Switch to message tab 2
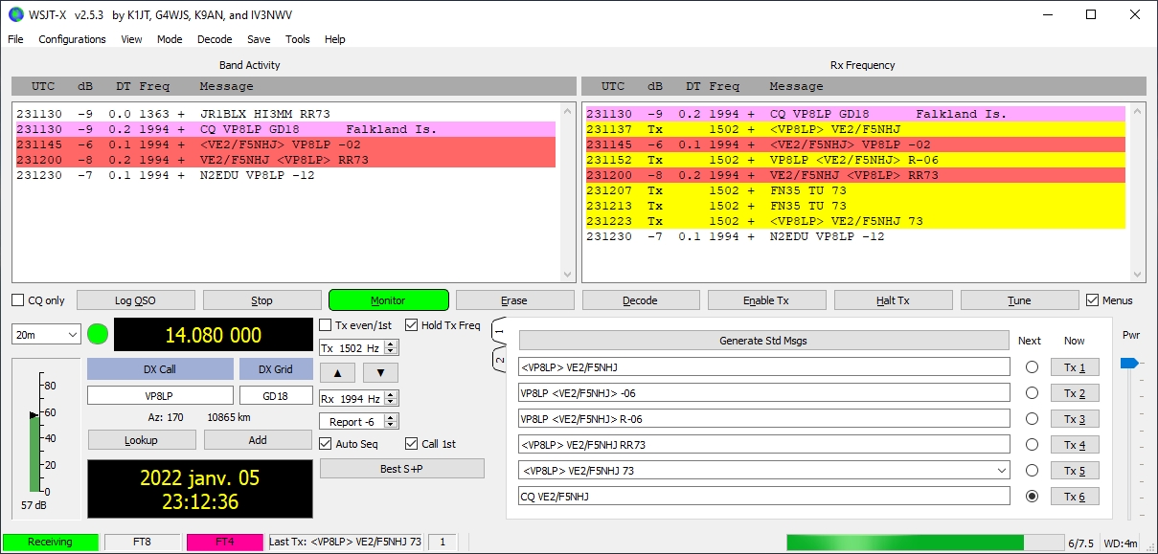This screenshot has width=1158, height=554. [x=499, y=360]
